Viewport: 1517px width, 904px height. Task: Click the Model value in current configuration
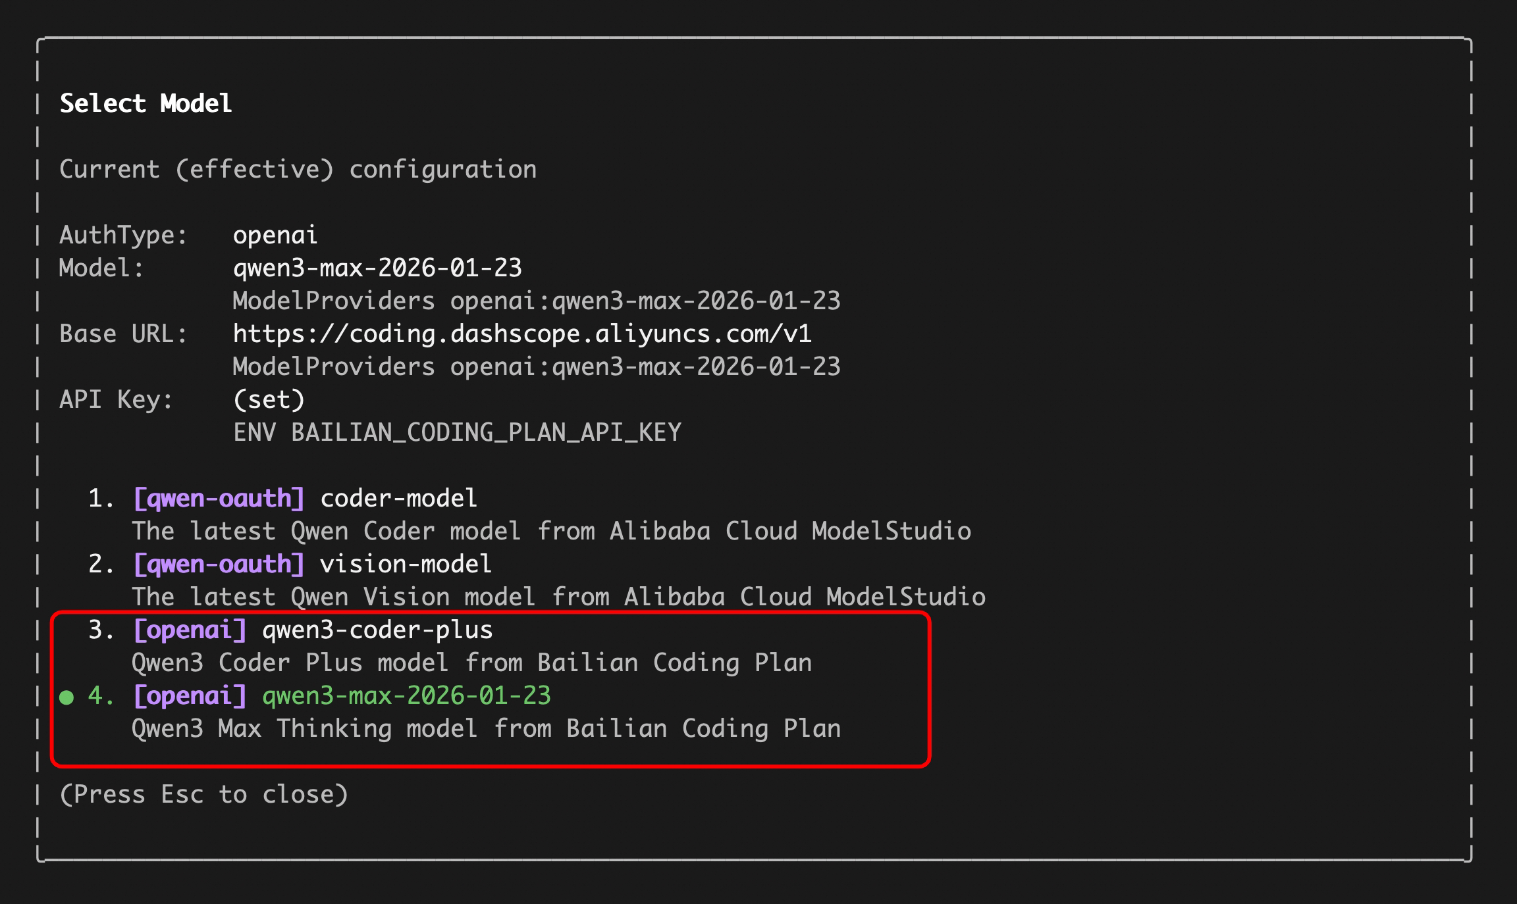point(377,268)
